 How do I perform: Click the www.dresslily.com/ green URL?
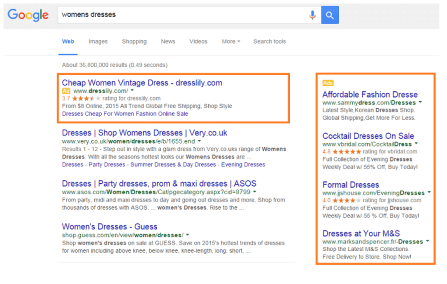pos(101,91)
